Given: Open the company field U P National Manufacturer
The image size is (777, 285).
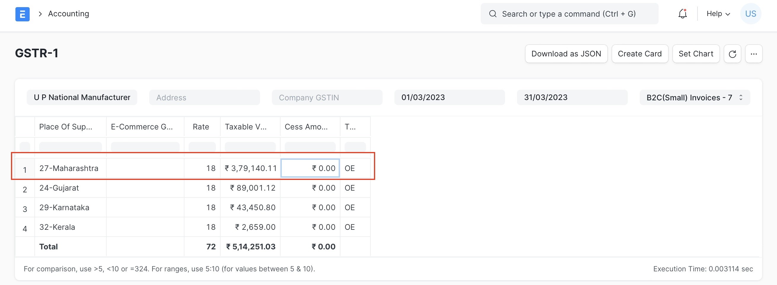Looking at the screenshot, I should [x=82, y=97].
